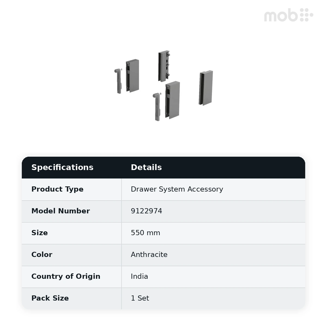Click the leftmost bracket piece in image
Screen dimensions: 327x327
[118, 81]
